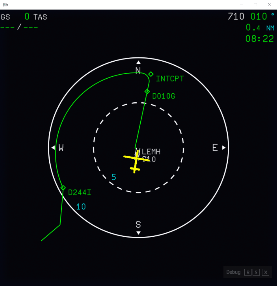This screenshot has width=277, height=286.
Task: Click the INTCPT waypoint diamond
Action: tap(151, 74)
